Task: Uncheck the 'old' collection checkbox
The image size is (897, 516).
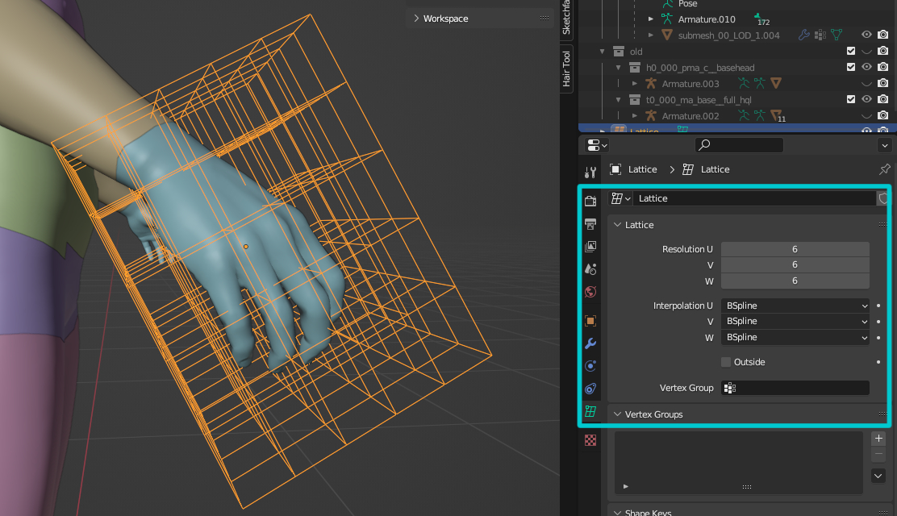Action: coord(851,52)
